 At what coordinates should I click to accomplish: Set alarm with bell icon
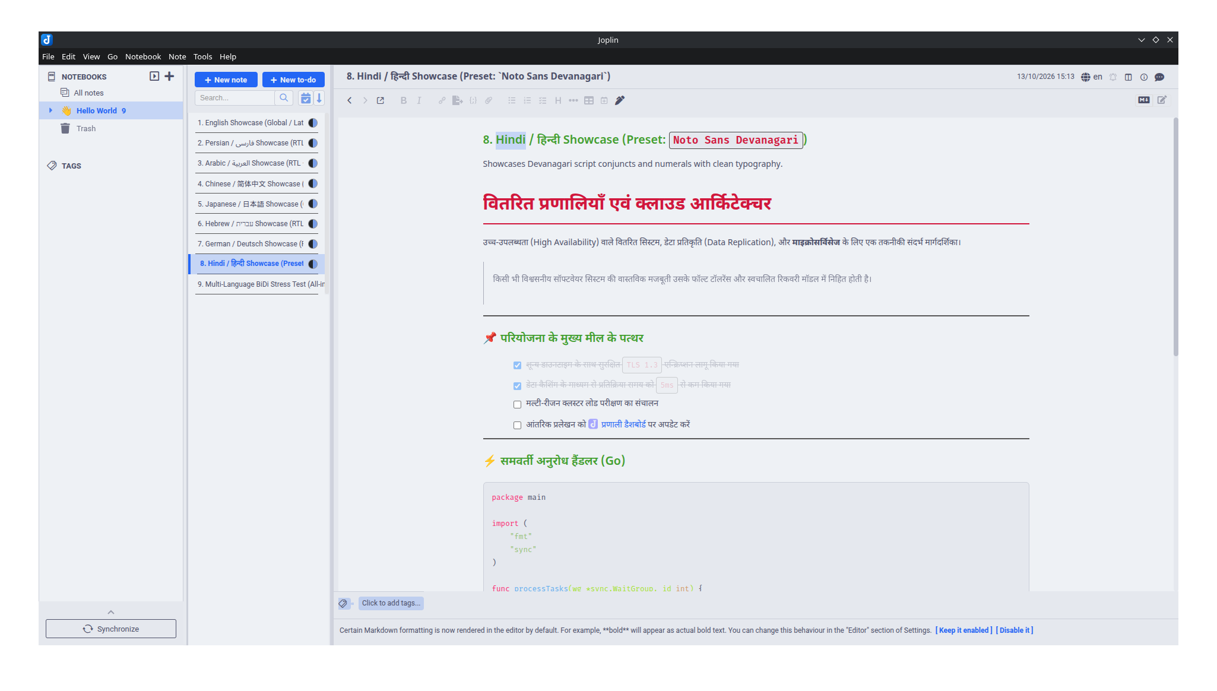pyautogui.click(x=1113, y=77)
